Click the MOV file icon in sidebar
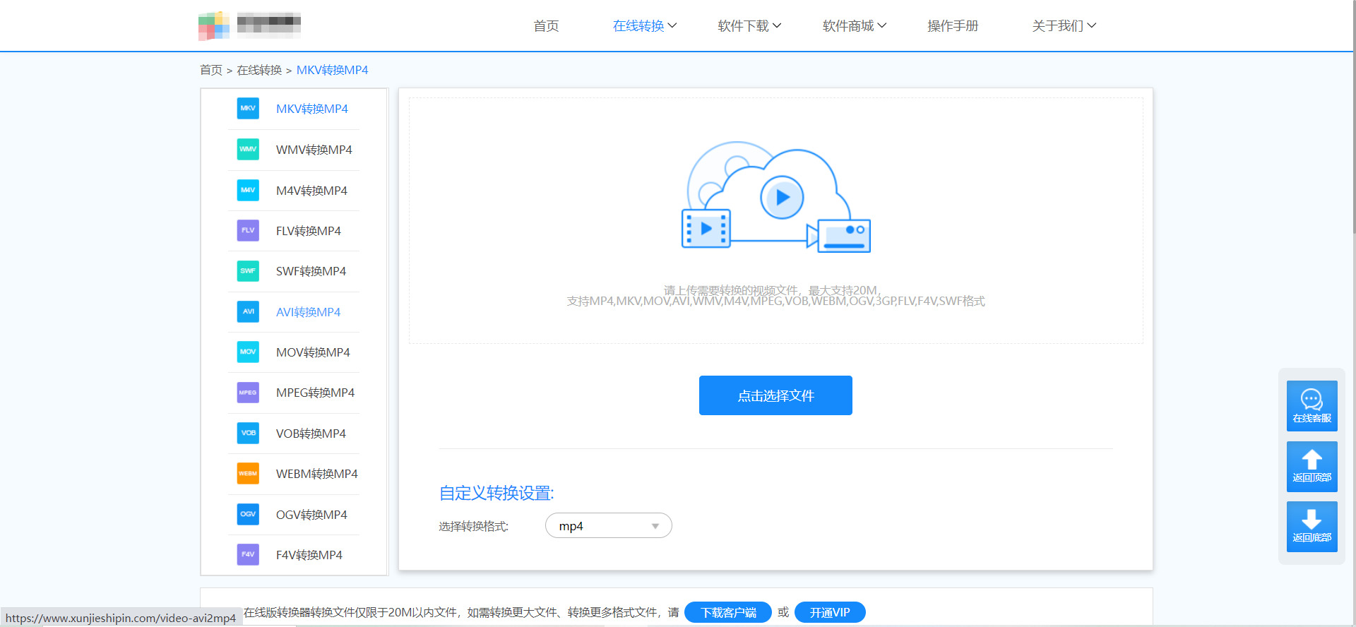1356x627 pixels. click(248, 352)
